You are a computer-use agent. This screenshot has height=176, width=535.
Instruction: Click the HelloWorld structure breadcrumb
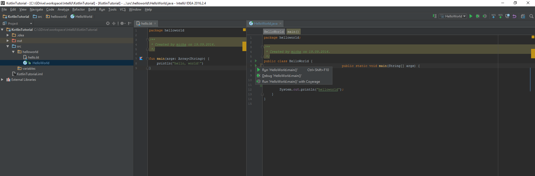click(x=274, y=32)
